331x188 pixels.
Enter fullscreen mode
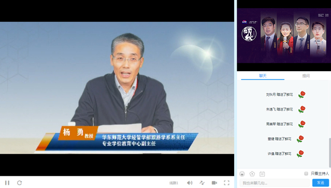pos(226,183)
